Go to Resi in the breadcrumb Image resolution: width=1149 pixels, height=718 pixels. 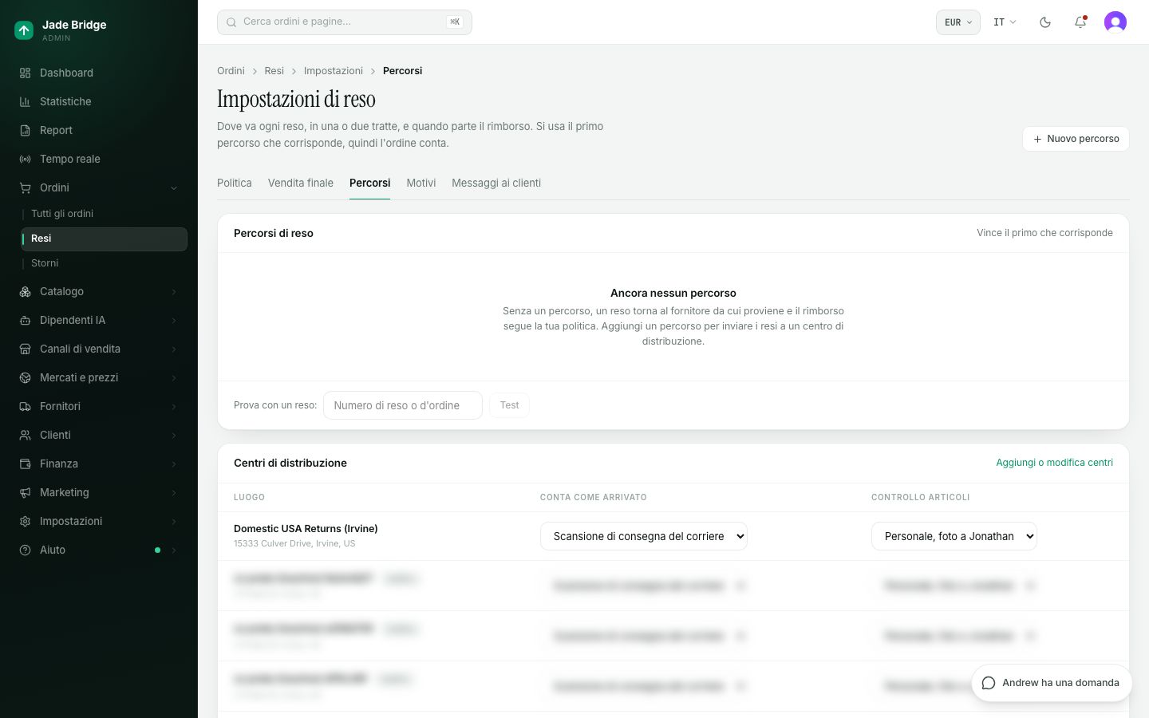274,71
